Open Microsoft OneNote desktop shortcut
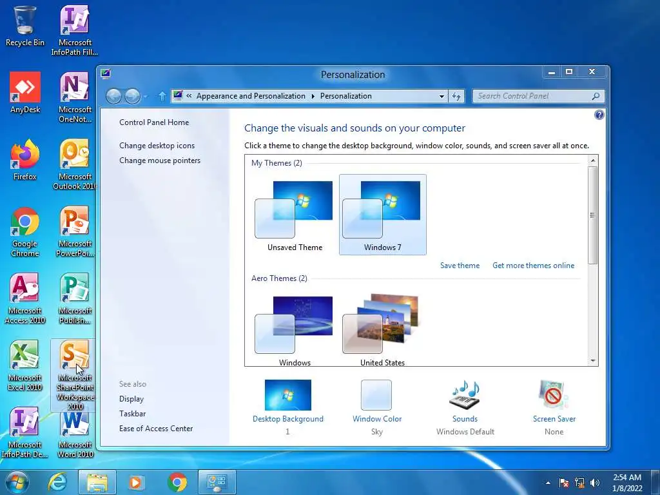Image resolution: width=660 pixels, height=495 pixels. [x=75, y=98]
